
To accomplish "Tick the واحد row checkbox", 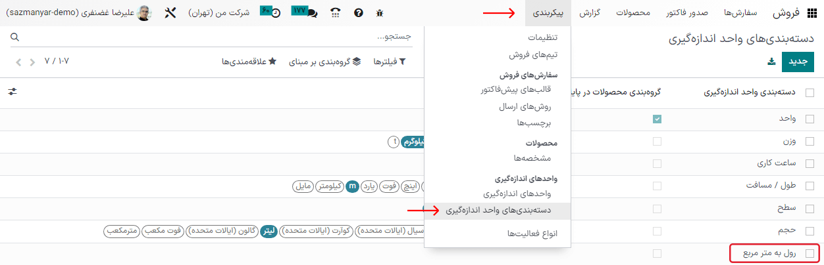I will coord(810,119).
